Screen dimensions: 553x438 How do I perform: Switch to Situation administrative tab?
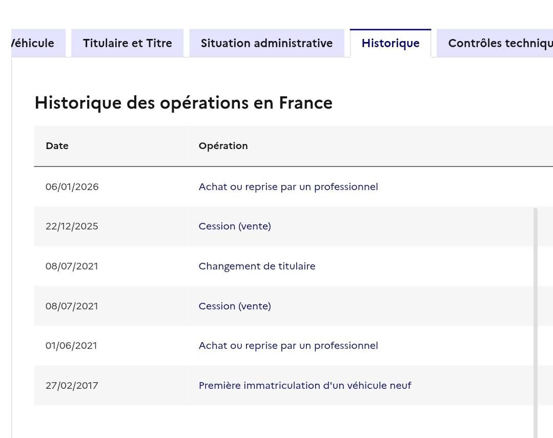[x=267, y=44]
